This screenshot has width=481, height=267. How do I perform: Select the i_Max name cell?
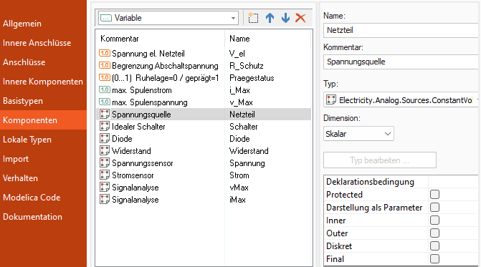239,90
